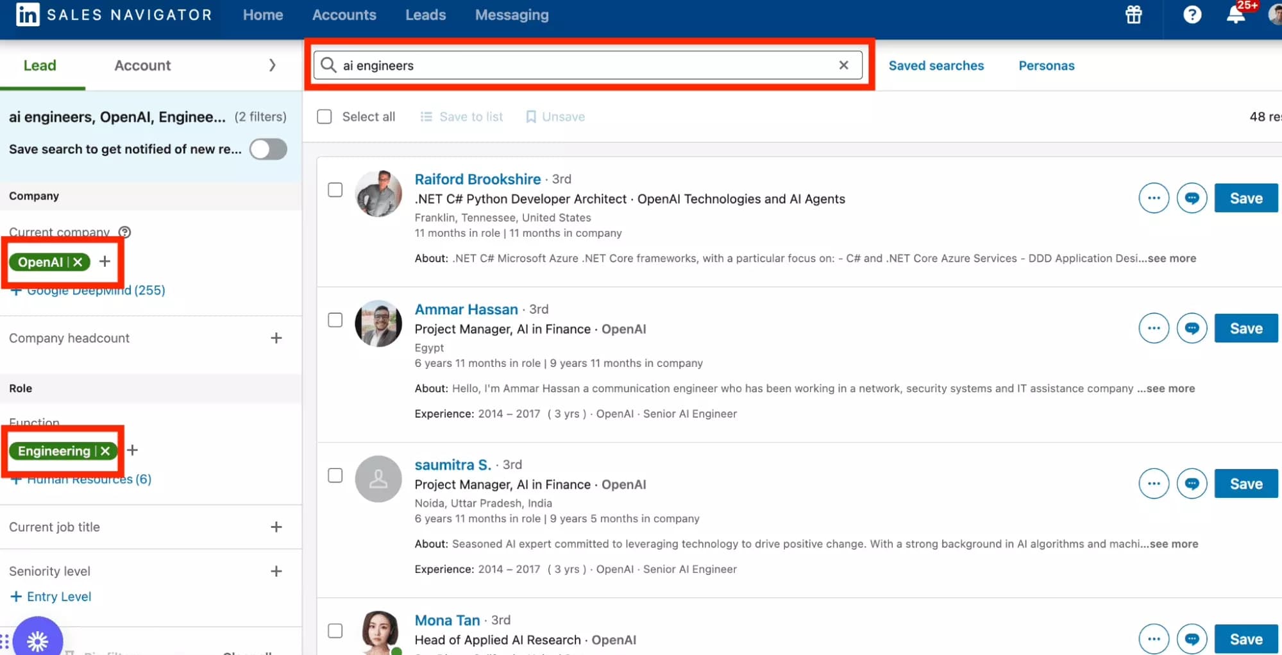Go to Home in top navigation

click(263, 15)
